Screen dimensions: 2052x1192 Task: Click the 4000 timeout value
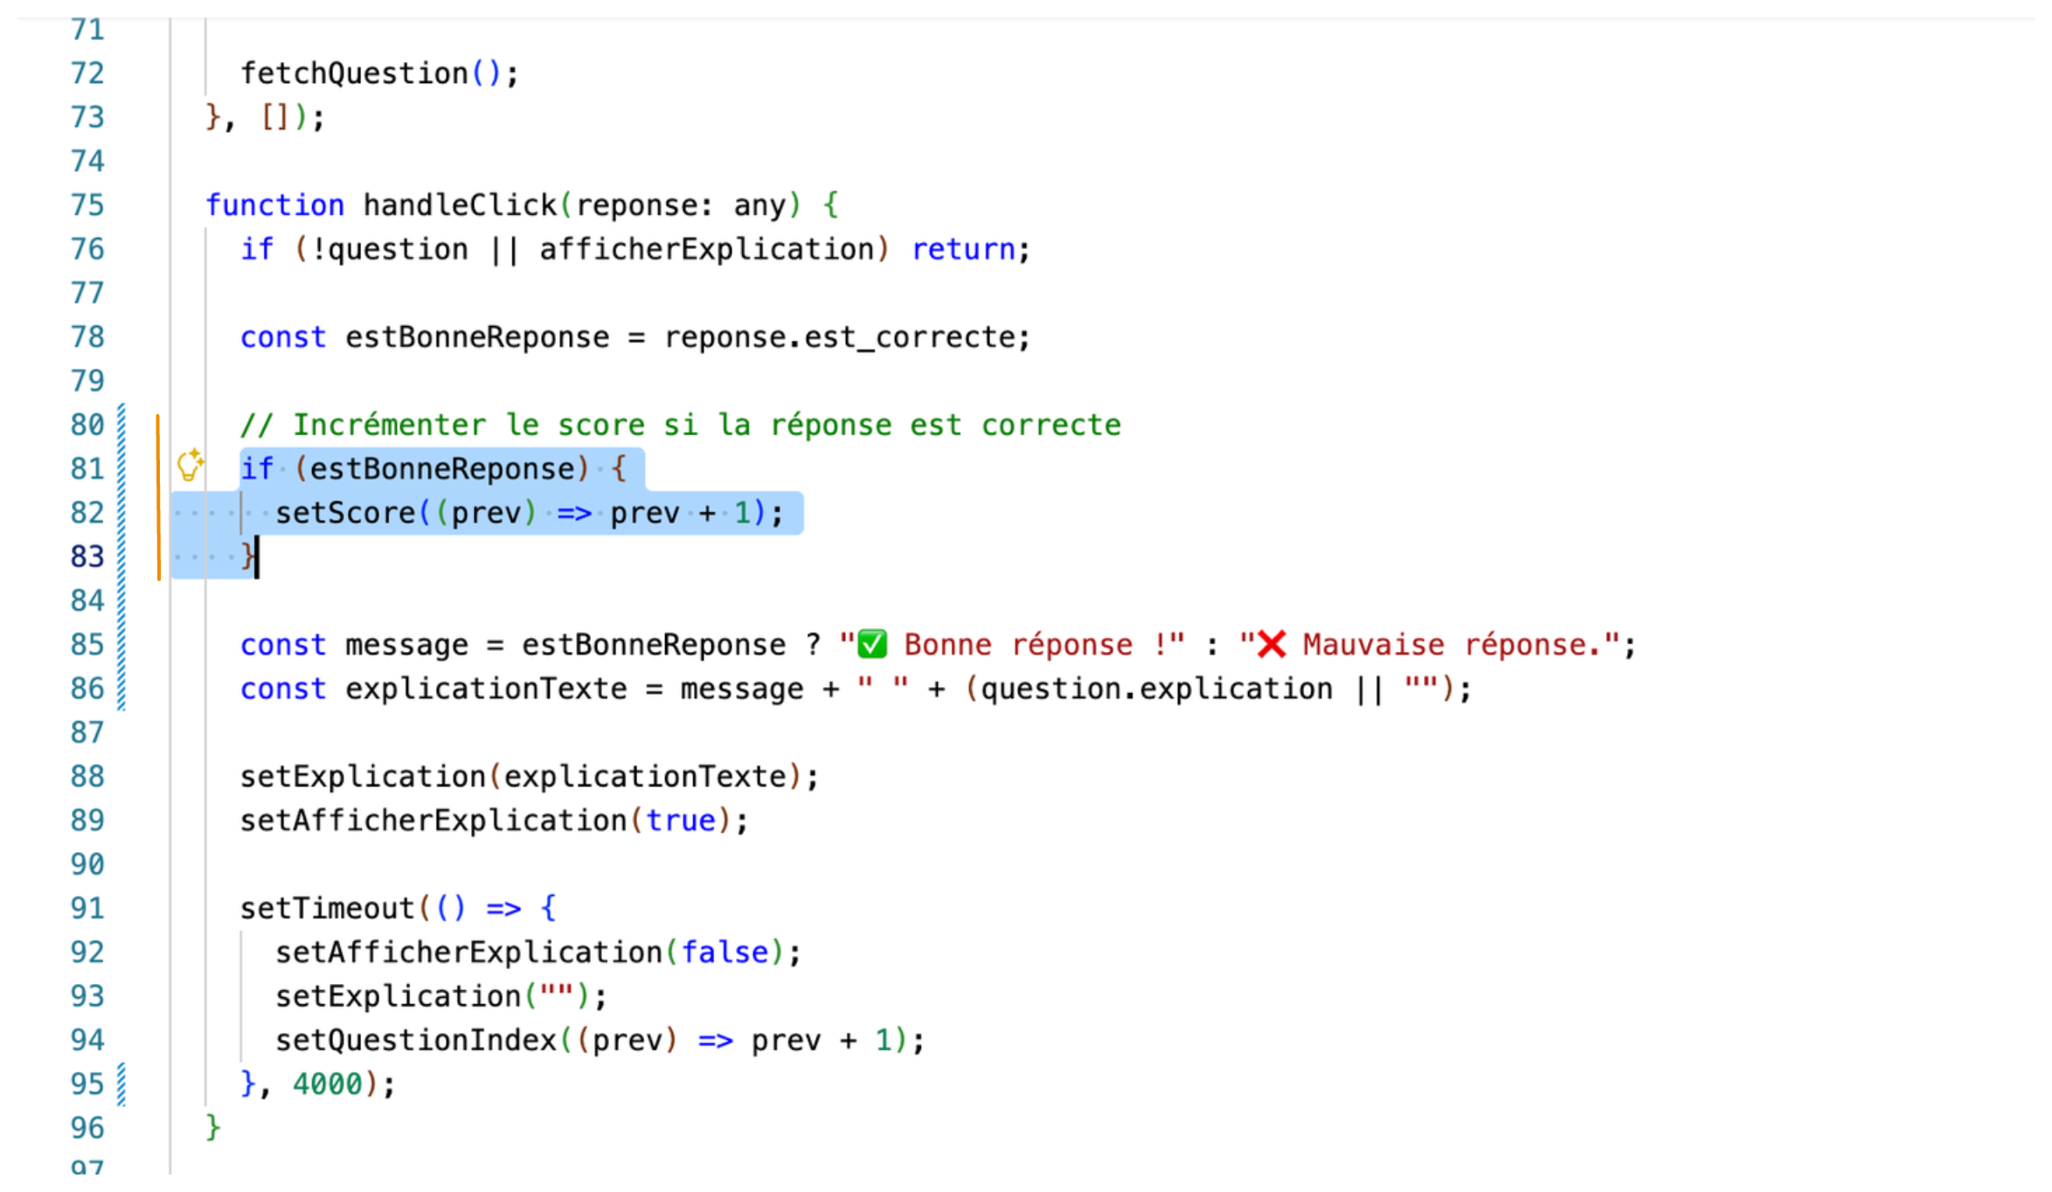(327, 1085)
